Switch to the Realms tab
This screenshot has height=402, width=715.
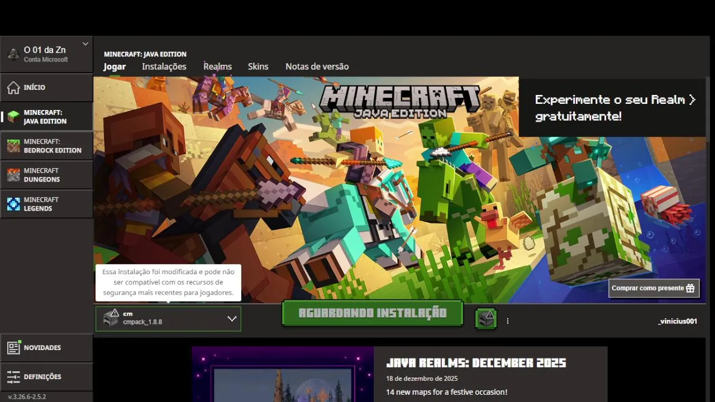[217, 66]
